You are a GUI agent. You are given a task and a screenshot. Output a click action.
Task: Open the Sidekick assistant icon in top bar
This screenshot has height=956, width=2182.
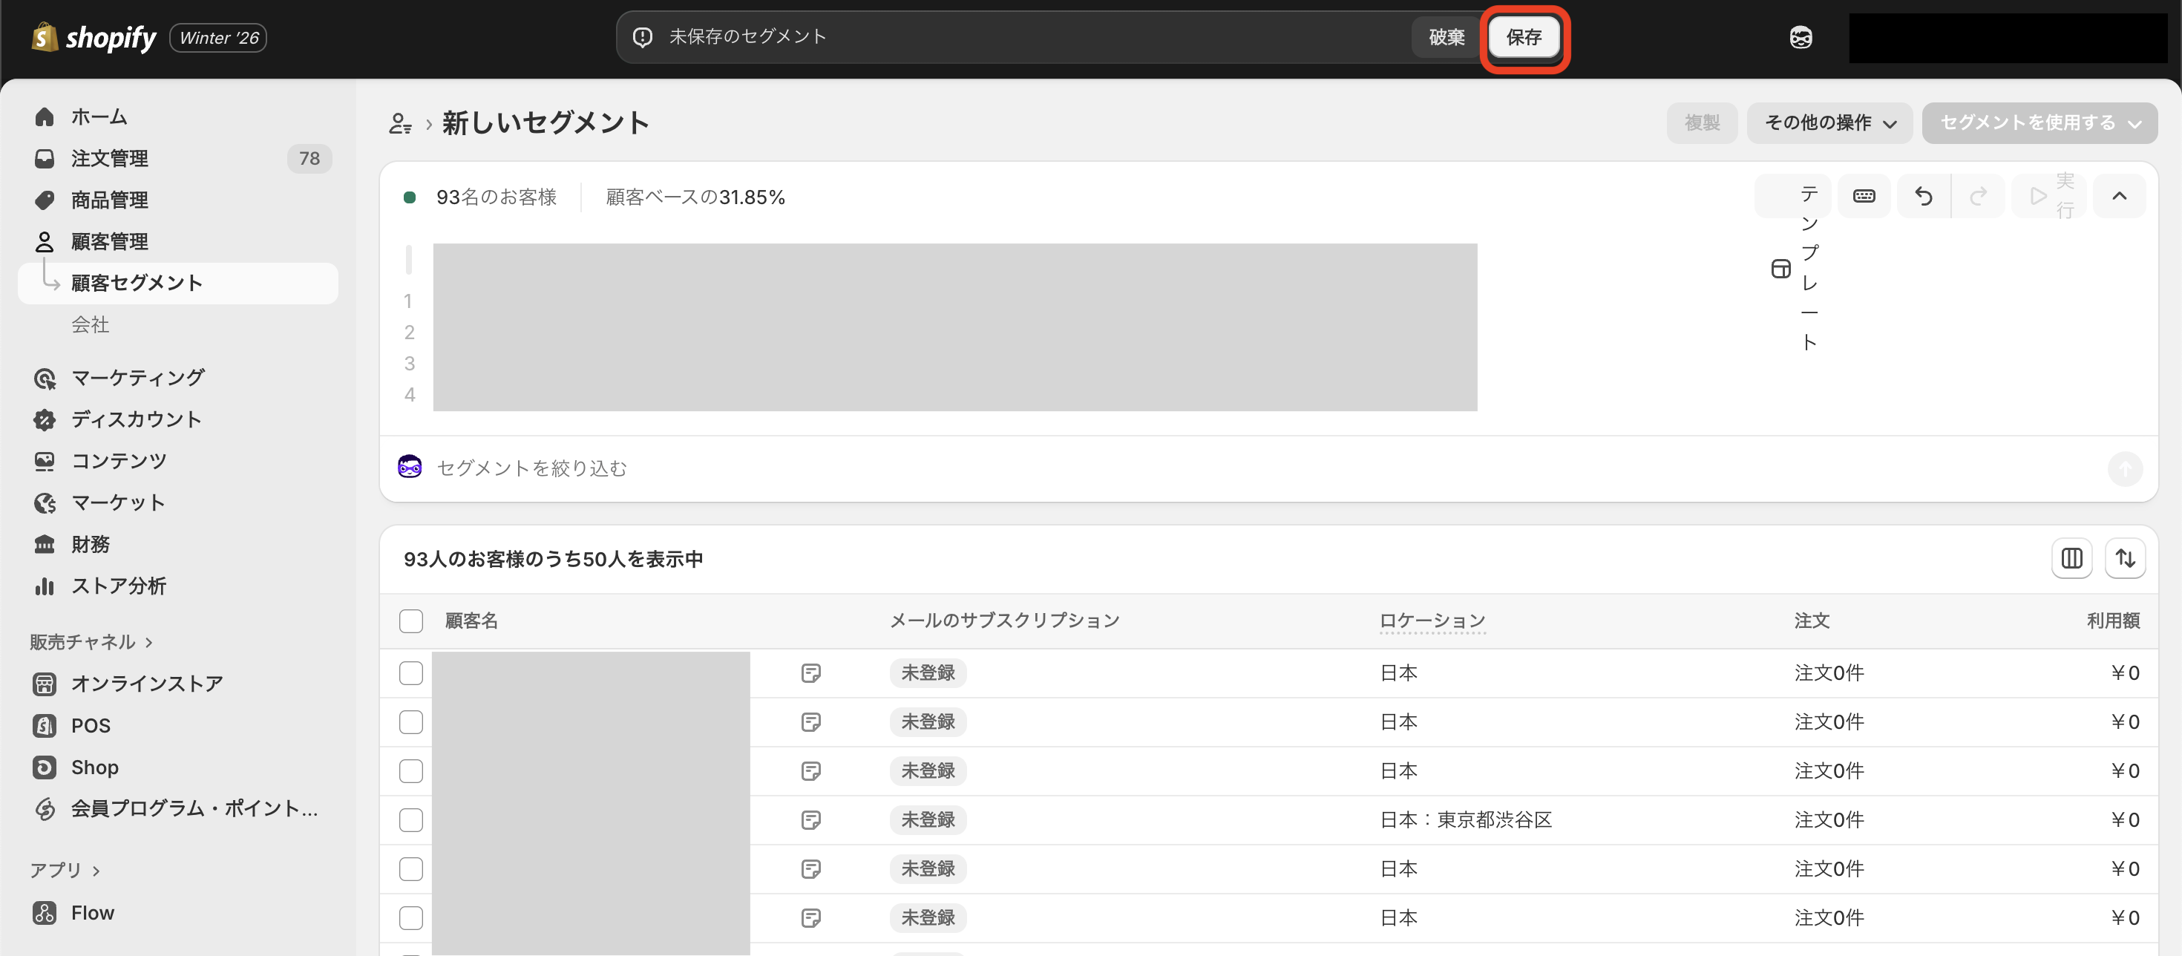(1800, 37)
